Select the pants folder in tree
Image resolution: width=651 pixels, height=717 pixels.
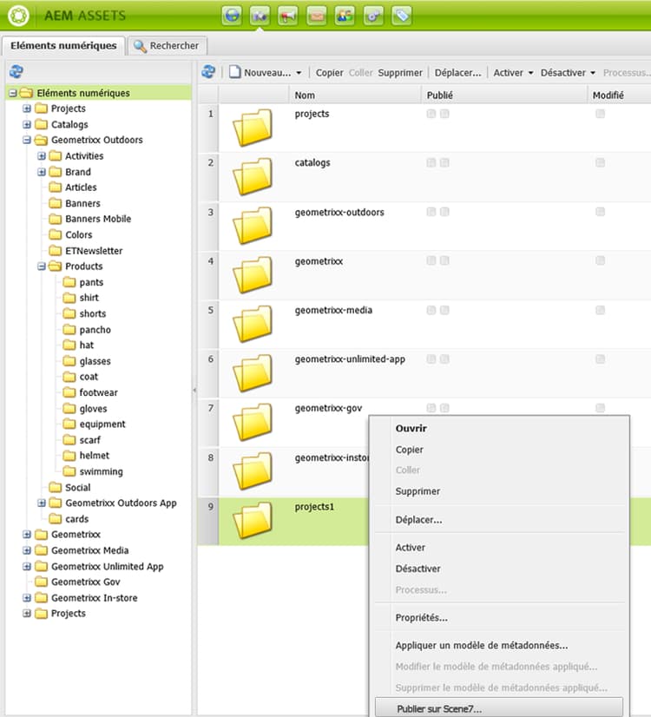91,282
